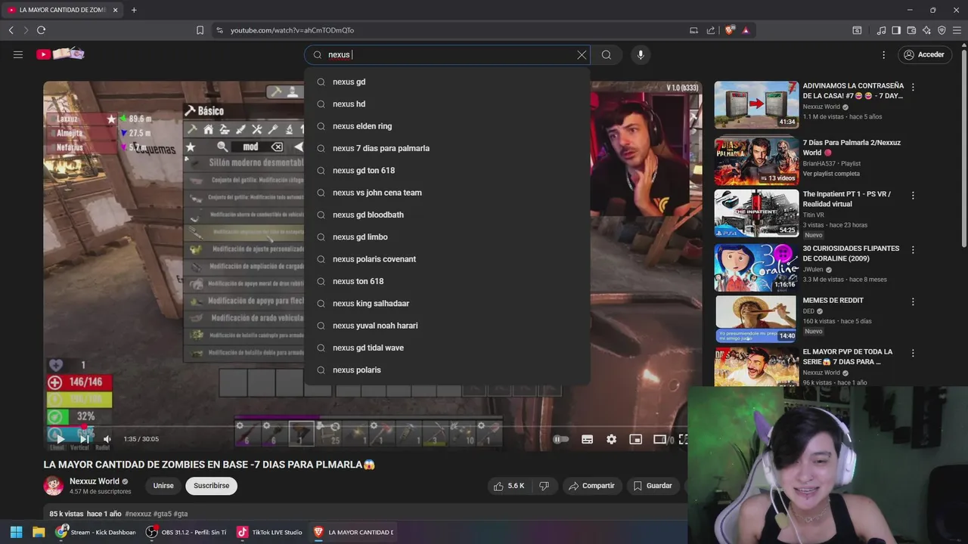Viewport: 968px width, 544px height.
Task: Share this page icon in address bar
Action: tap(711, 30)
